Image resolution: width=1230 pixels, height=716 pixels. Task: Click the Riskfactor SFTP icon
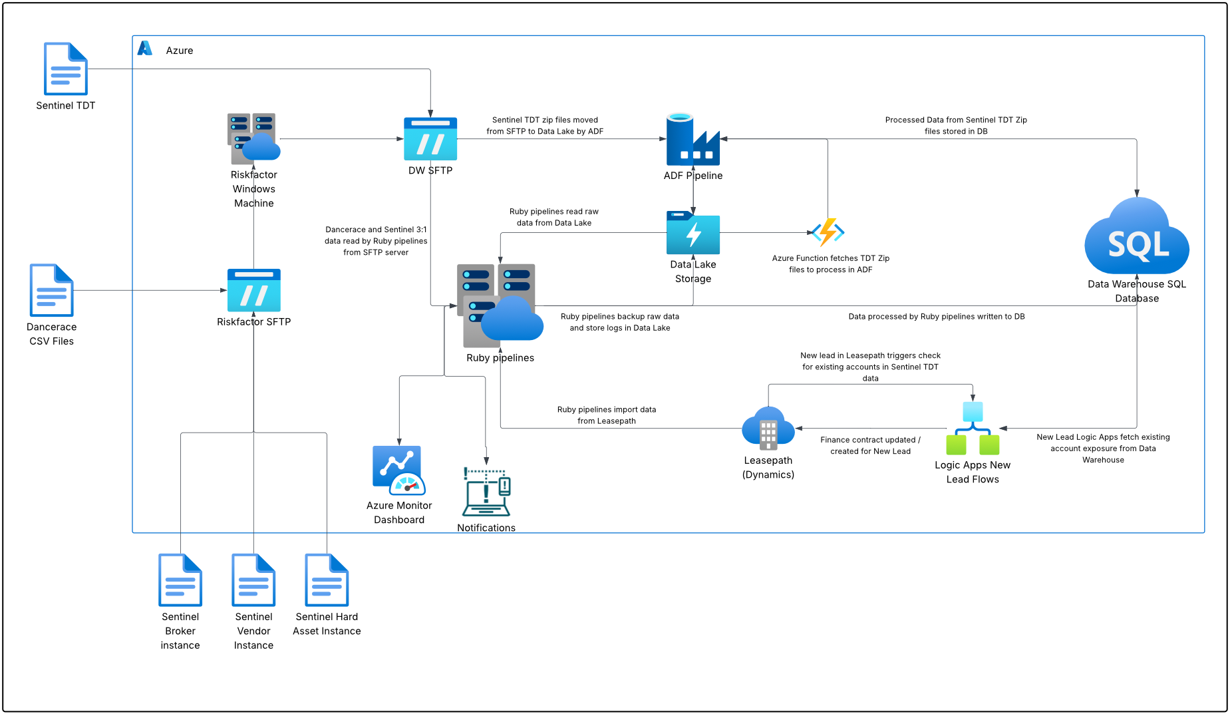(253, 290)
